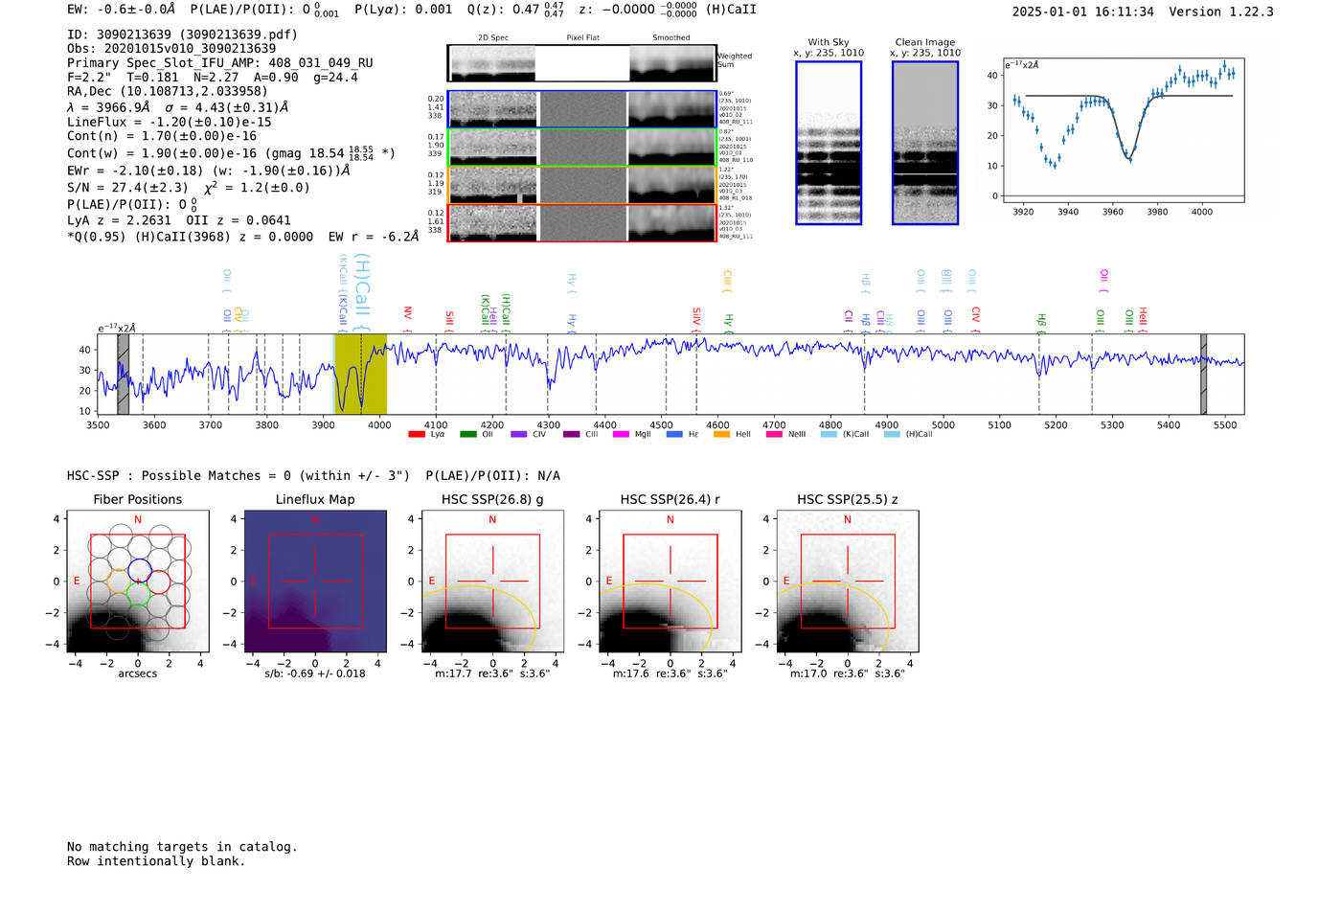
Task: Open the HSC SSP(26.8) g image
Action: pyautogui.click(x=492, y=582)
